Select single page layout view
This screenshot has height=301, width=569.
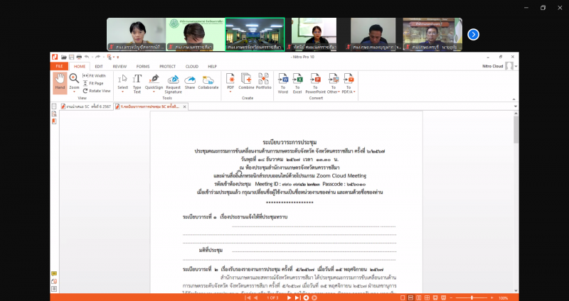point(403,297)
